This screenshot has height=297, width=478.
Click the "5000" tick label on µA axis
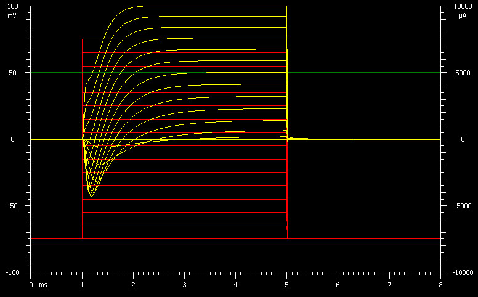[463, 73]
